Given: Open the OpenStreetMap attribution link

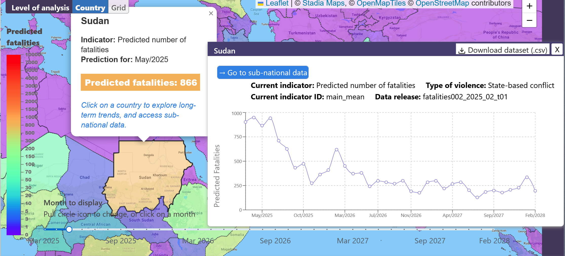Looking at the screenshot, I should [x=442, y=3].
